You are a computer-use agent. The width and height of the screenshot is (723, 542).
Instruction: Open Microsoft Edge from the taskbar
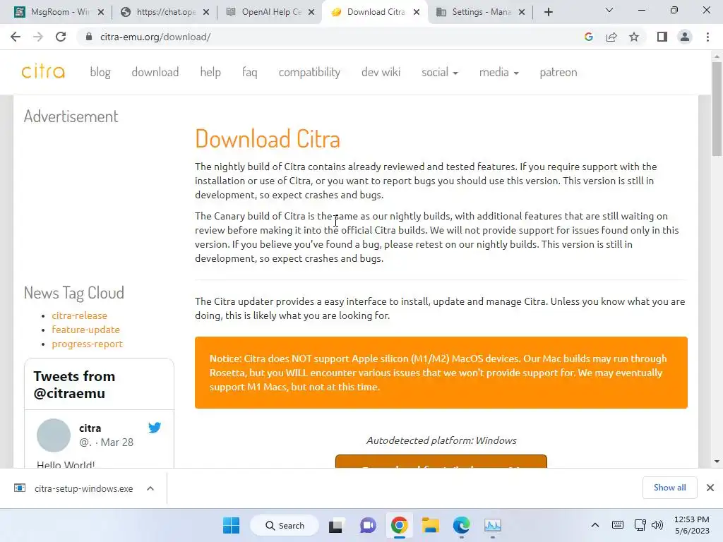(x=462, y=525)
